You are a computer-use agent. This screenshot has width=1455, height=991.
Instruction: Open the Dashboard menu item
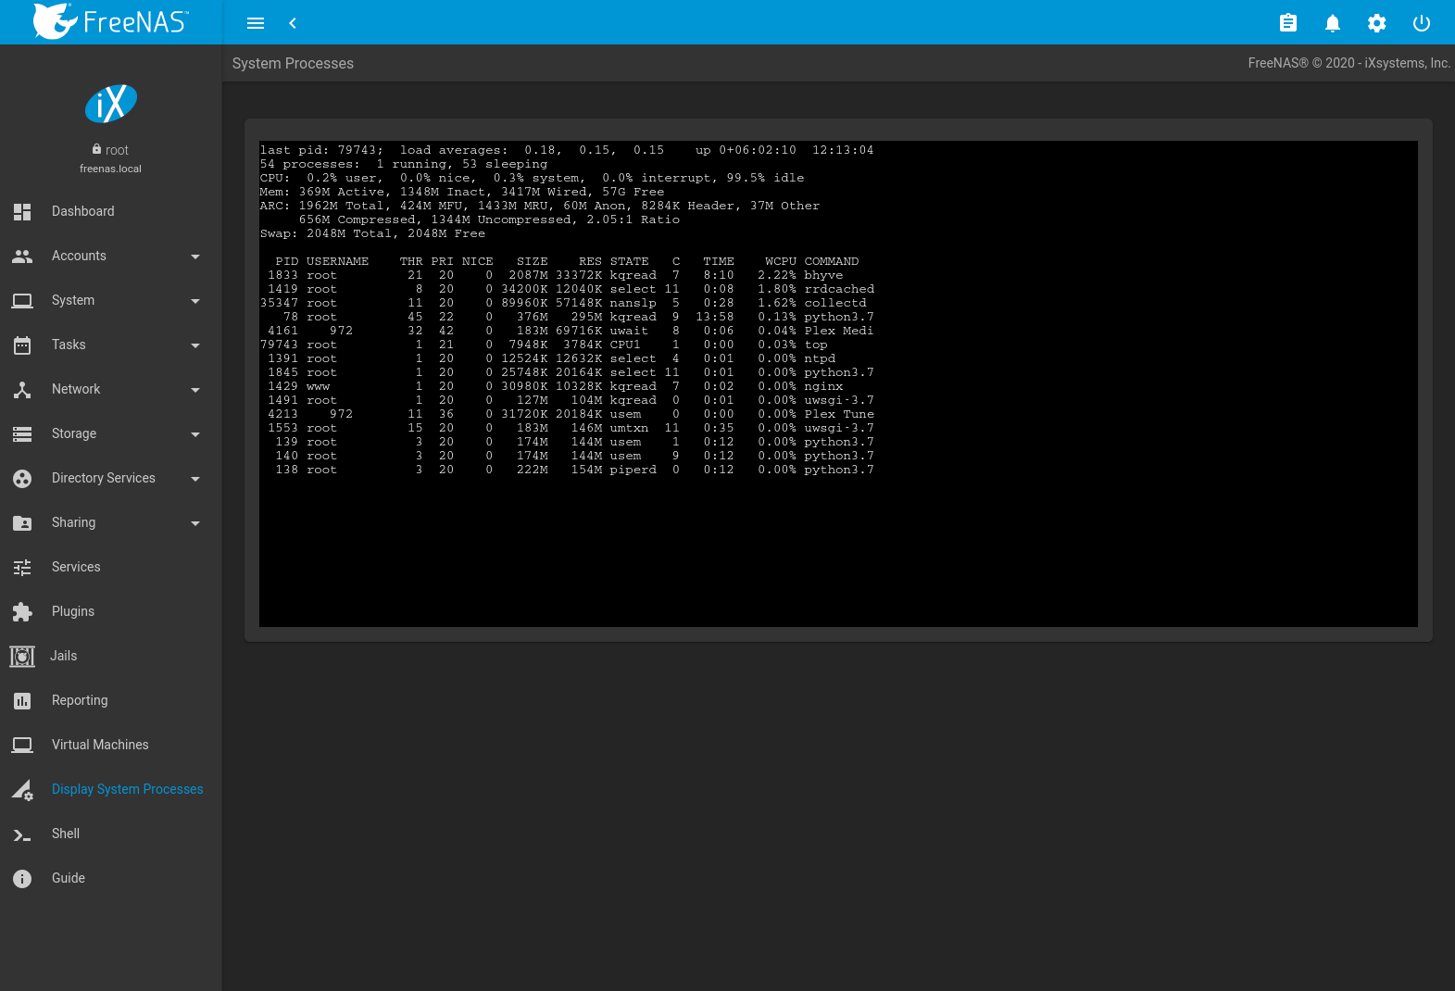tap(83, 211)
